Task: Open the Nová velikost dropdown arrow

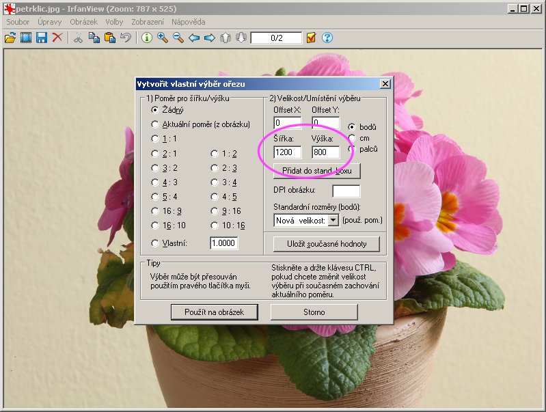Action: coord(333,220)
